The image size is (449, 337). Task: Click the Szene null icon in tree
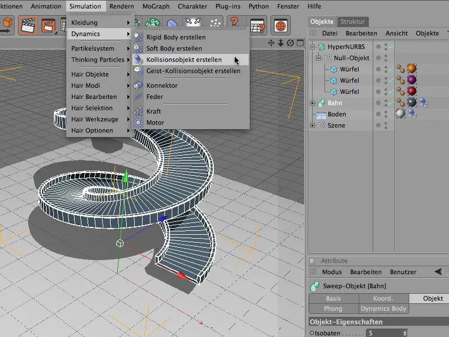point(321,125)
